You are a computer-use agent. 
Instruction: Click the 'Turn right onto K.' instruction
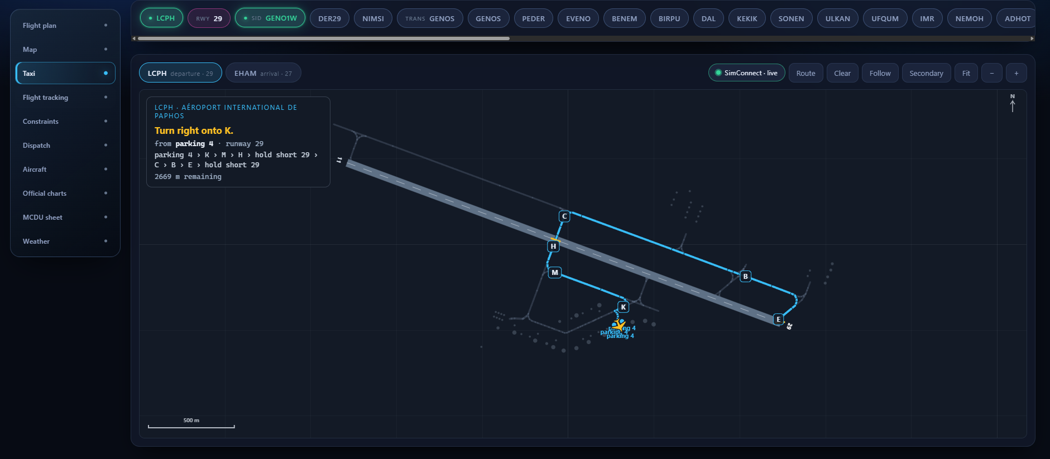coord(194,131)
